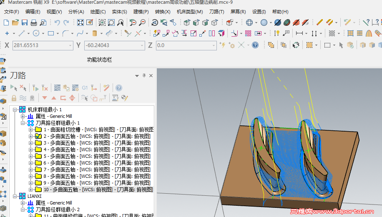Open the 设置(I) menu
The image size is (382, 217).
tap(259, 12)
